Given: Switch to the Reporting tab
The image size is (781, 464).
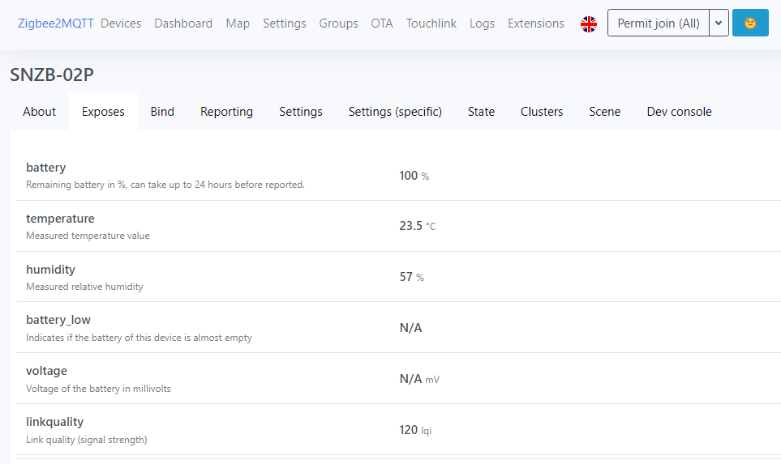Looking at the screenshot, I should tap(226, 112).
